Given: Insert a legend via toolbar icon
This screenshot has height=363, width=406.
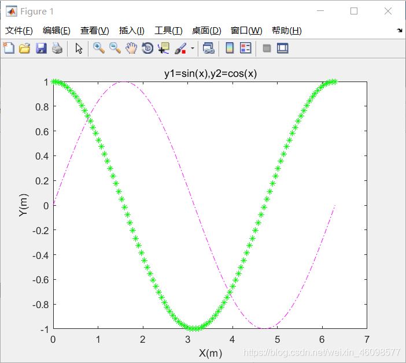Looking at the screenshot, I should 245,49.
